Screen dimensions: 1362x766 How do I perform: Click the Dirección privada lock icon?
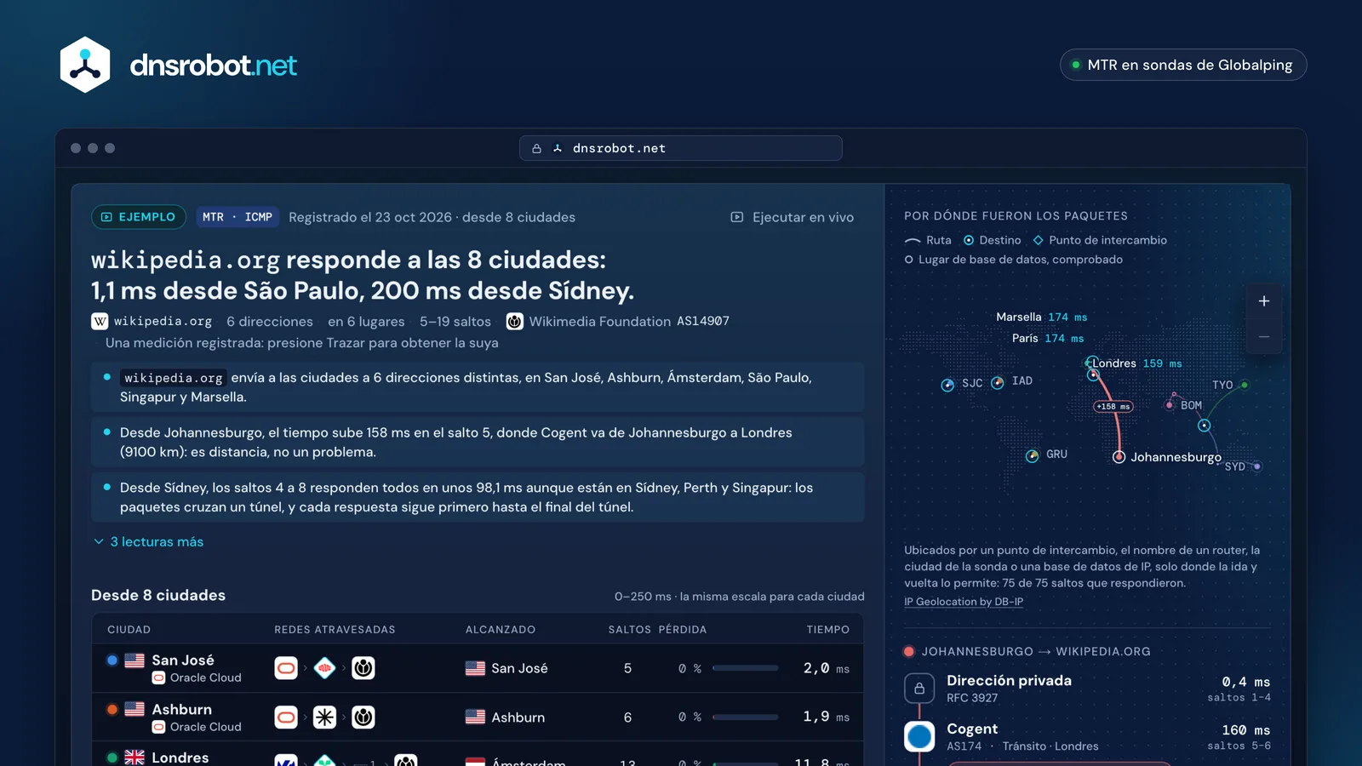919,688
